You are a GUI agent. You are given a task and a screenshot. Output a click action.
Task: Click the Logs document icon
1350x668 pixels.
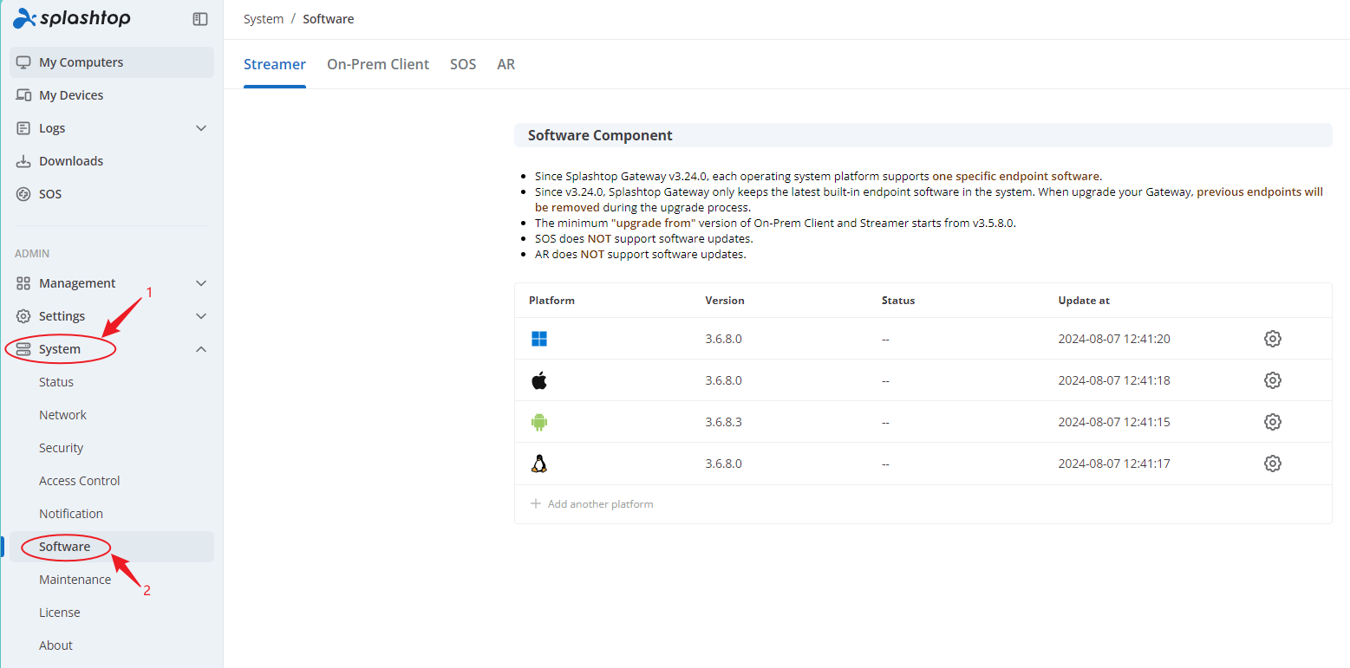point(23,128)
